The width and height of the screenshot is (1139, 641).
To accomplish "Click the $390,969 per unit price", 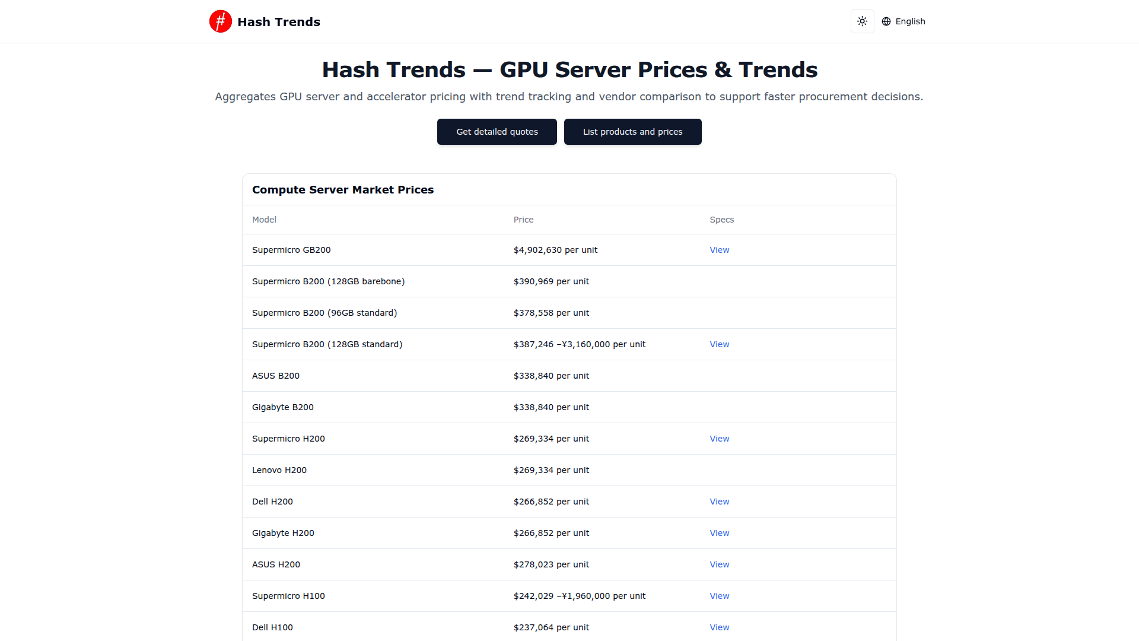I will (x=551, y=281).
